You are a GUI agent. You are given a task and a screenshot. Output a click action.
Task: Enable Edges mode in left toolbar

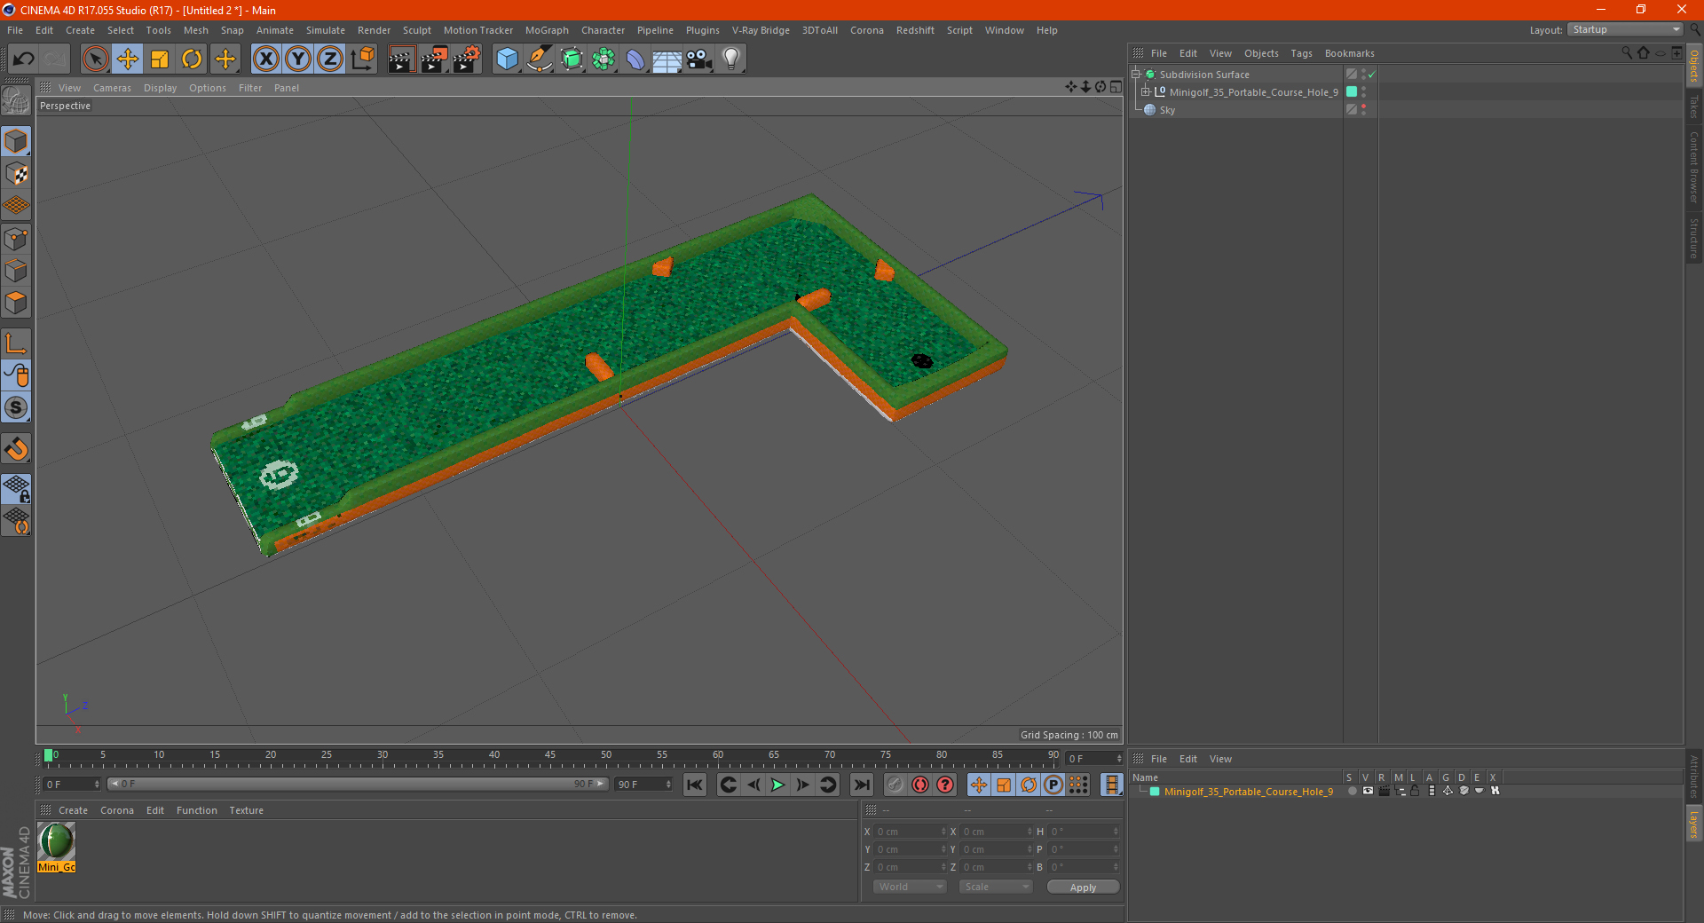16,271
